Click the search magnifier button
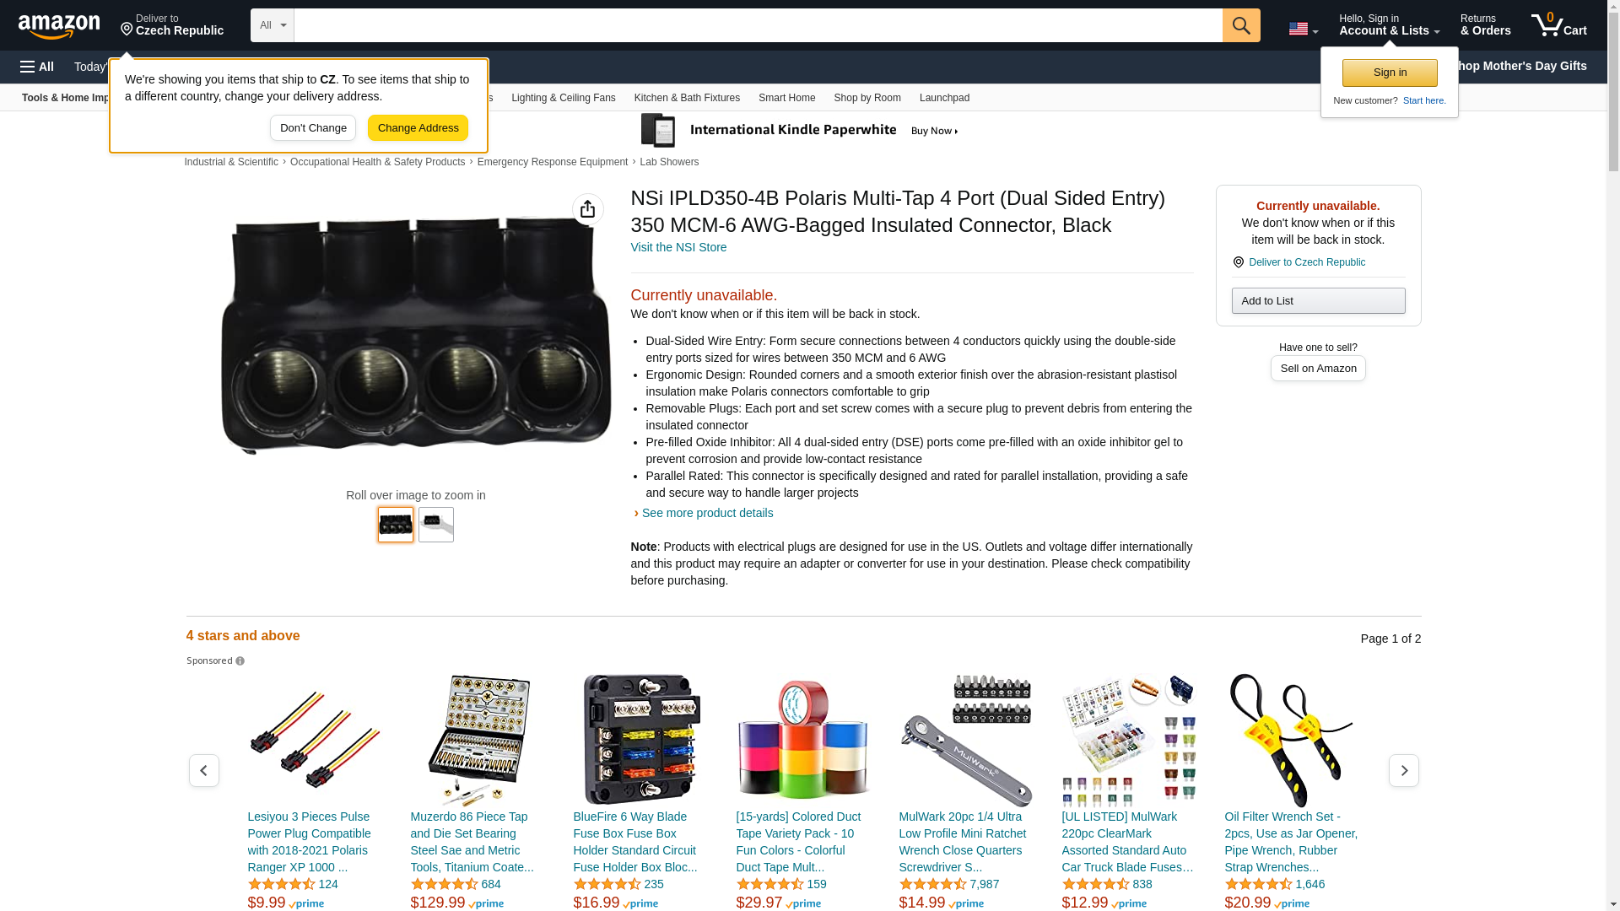The width and height of the screenshot is (1620, 911). click(x=1241, y=25)
